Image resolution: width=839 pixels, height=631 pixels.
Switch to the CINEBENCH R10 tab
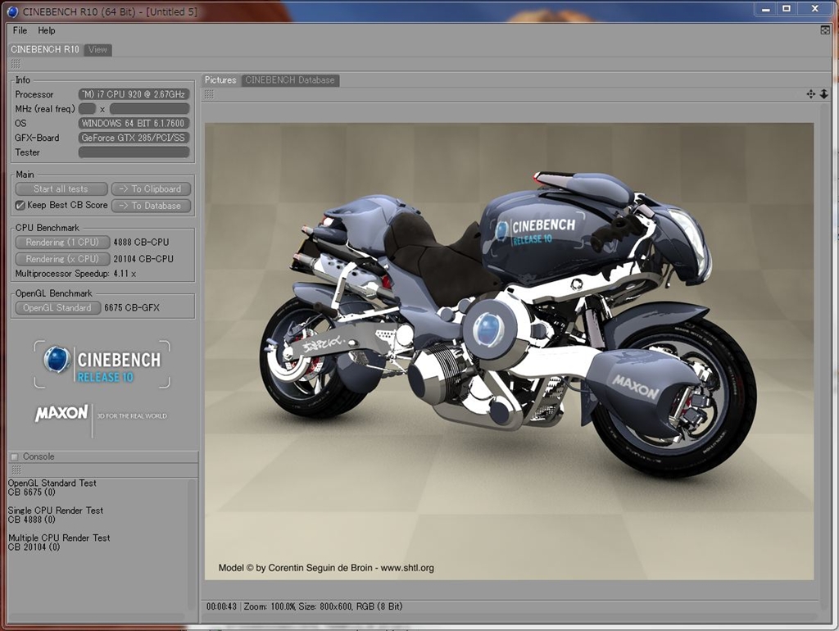(45, 49)
